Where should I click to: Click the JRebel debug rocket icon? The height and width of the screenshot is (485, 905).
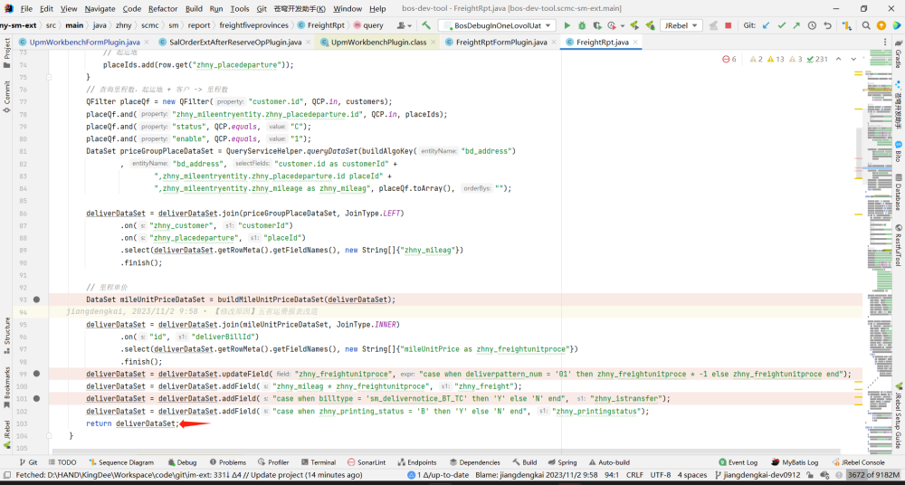pyautogui.click(x=649, y=25)
